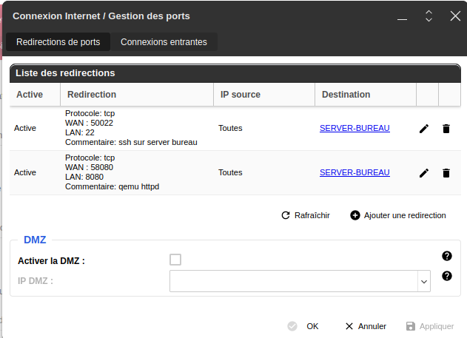The height and width of the screenshot is (338, 467).
Task: Click Active status in qemu httpd row
Action: [x=24, y=172]
